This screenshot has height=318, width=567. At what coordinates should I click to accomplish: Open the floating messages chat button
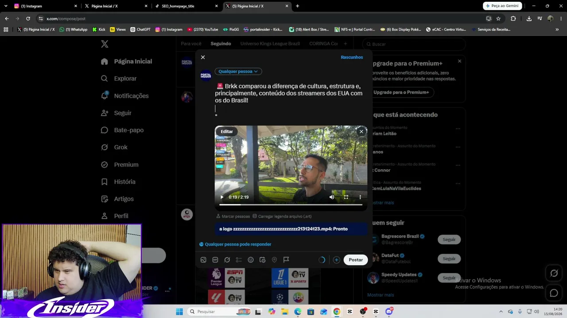(x=554, y=293)
